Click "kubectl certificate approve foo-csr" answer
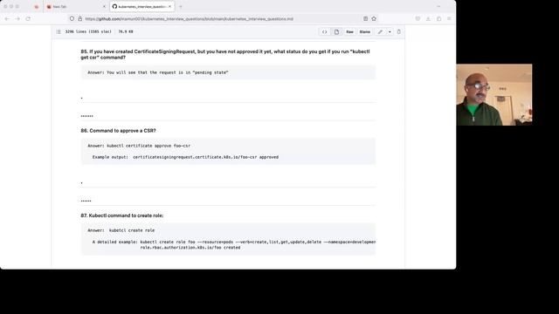This screenshot has width=559, height=314. (148, 146)
